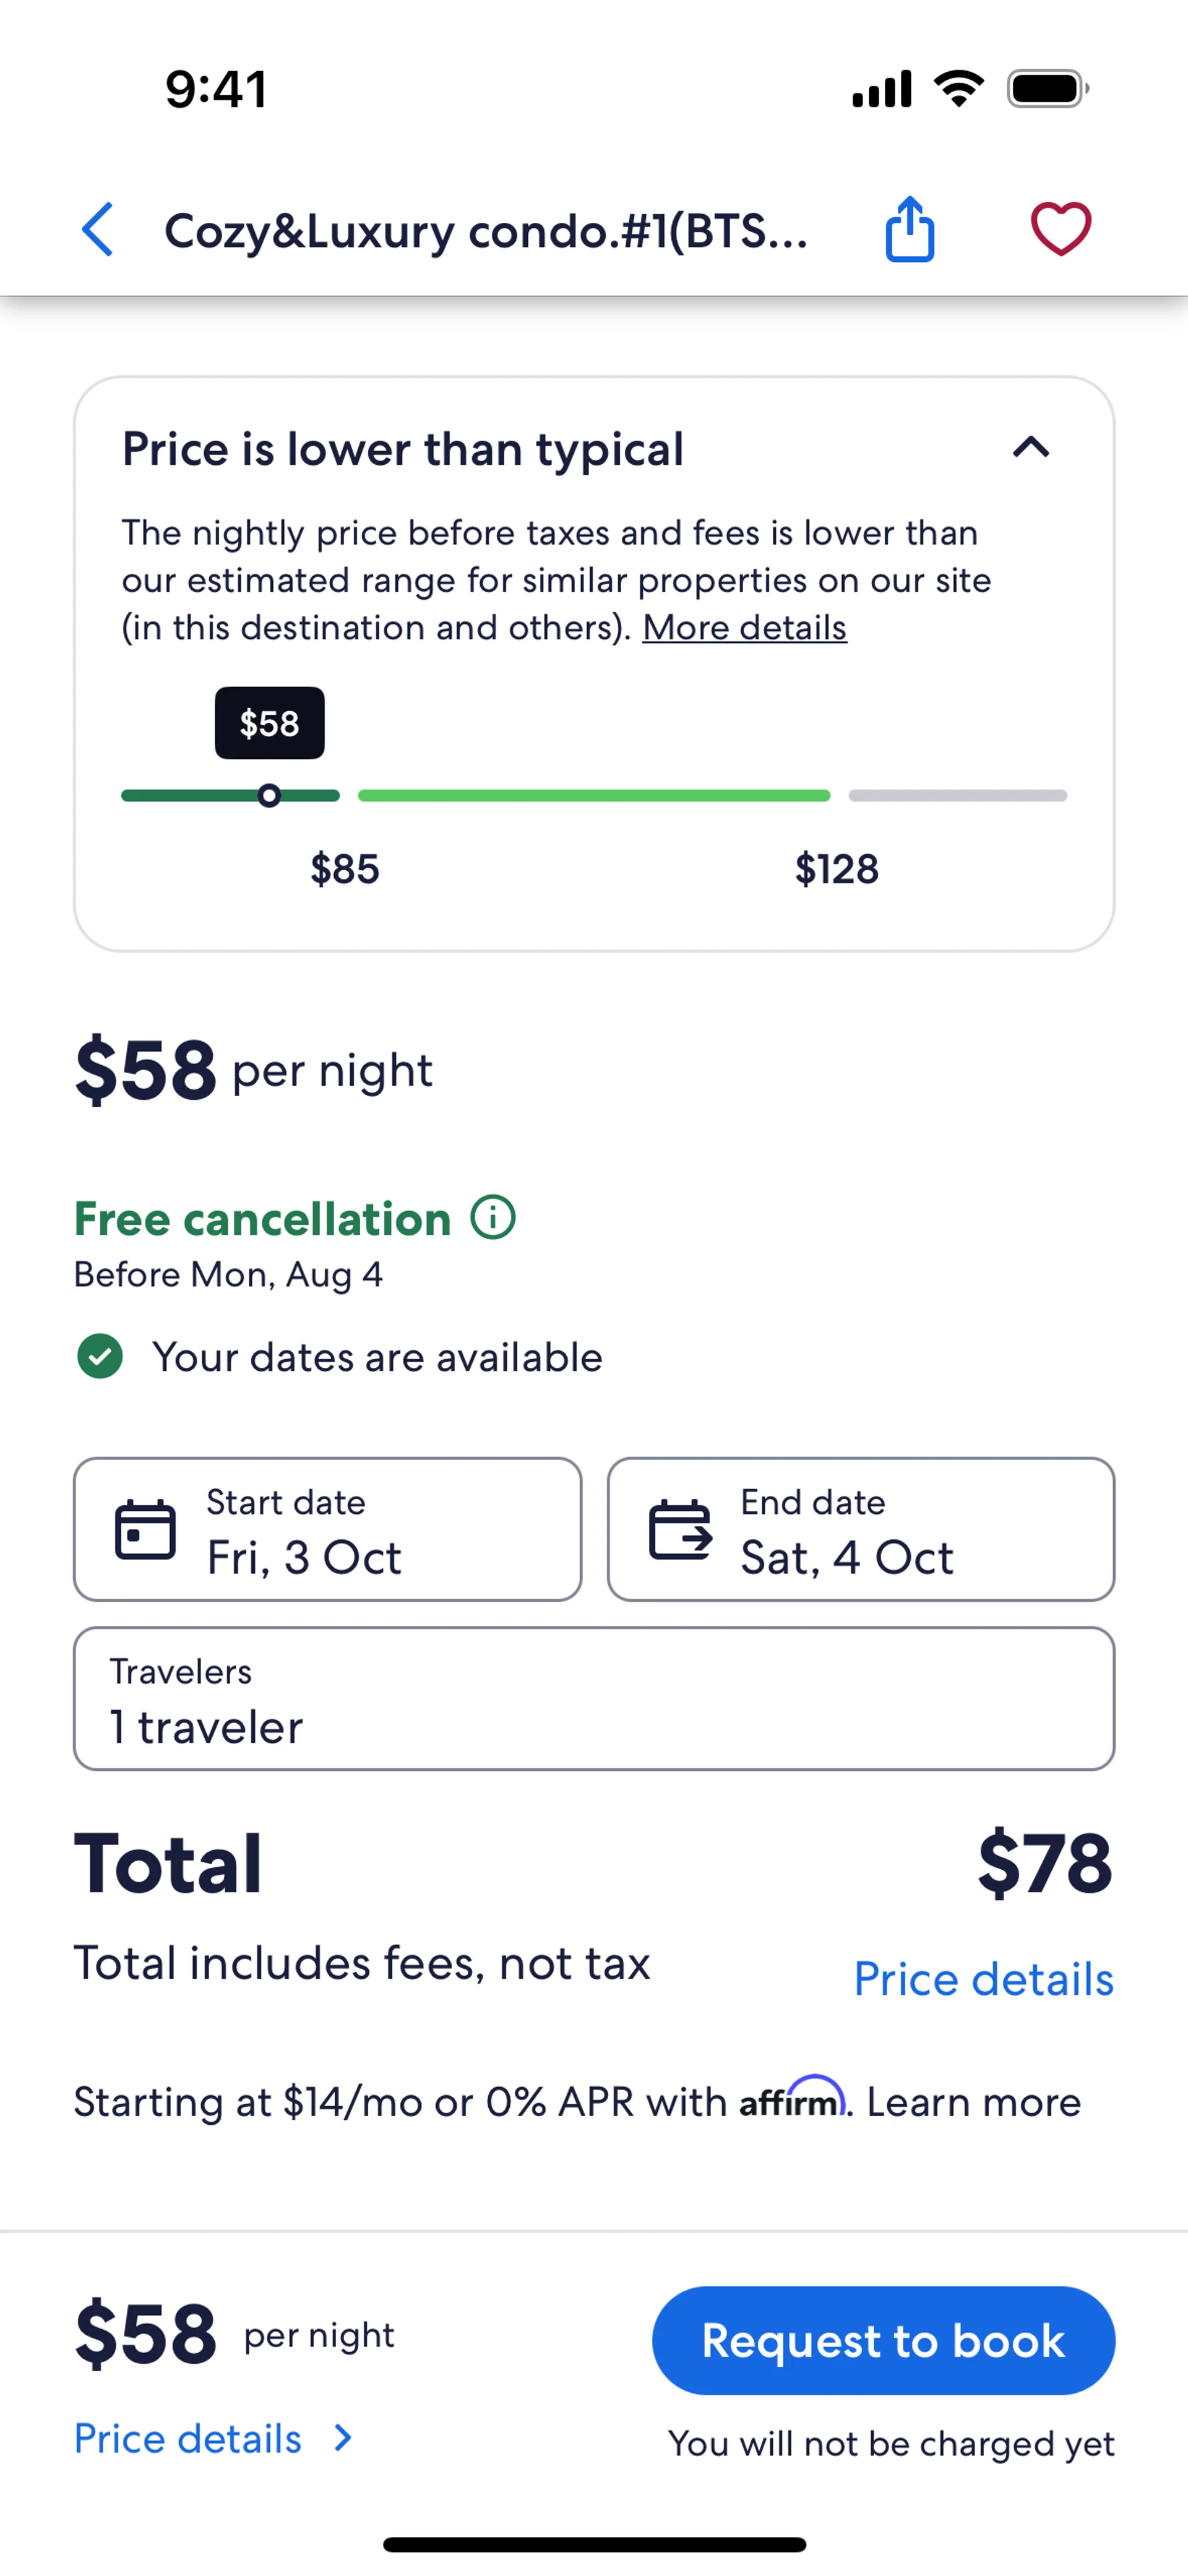The height and width of the screenshot is (2576, 1188).
Task: Tap Learn more about Affirm
Action: (973, 2102)
